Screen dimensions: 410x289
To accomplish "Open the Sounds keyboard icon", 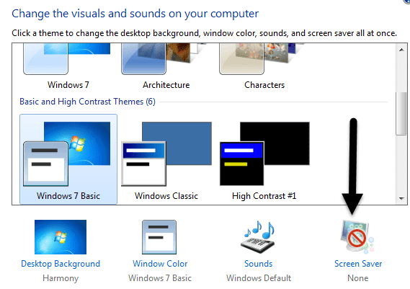I will point(257,237).
